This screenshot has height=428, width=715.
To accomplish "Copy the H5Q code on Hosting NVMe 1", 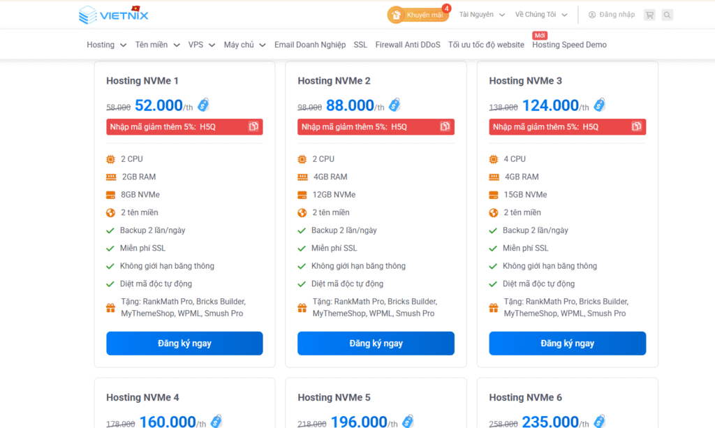I will click(253, 126).
